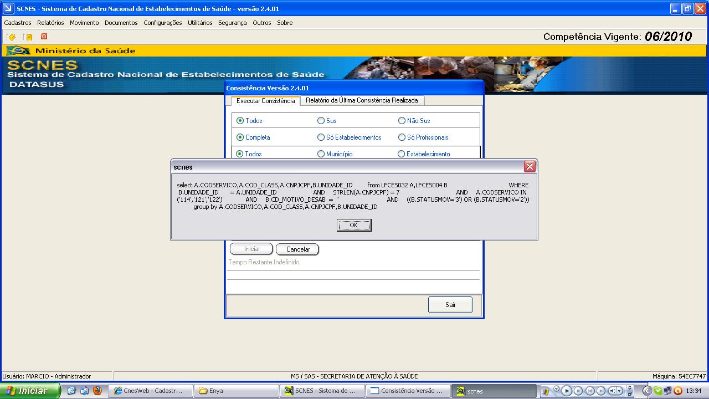Open the Sobre menu
709x399 pixels.
[x=285, y=23]
